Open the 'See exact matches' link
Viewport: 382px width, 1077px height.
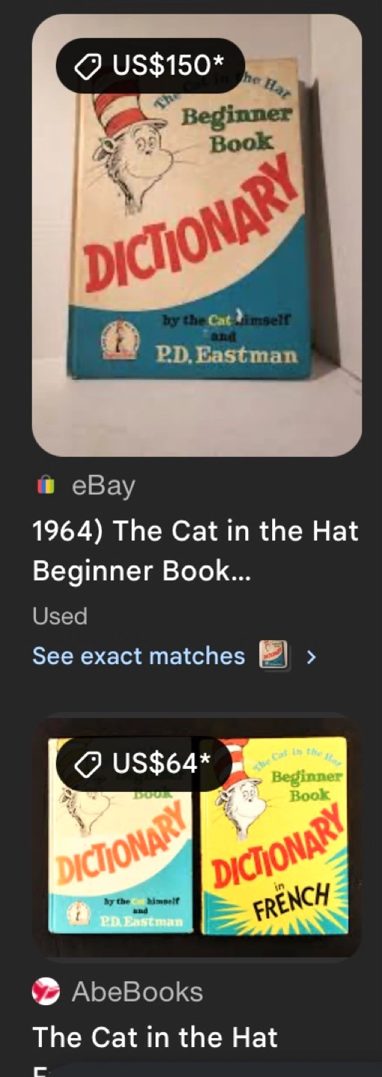(138, 656)
